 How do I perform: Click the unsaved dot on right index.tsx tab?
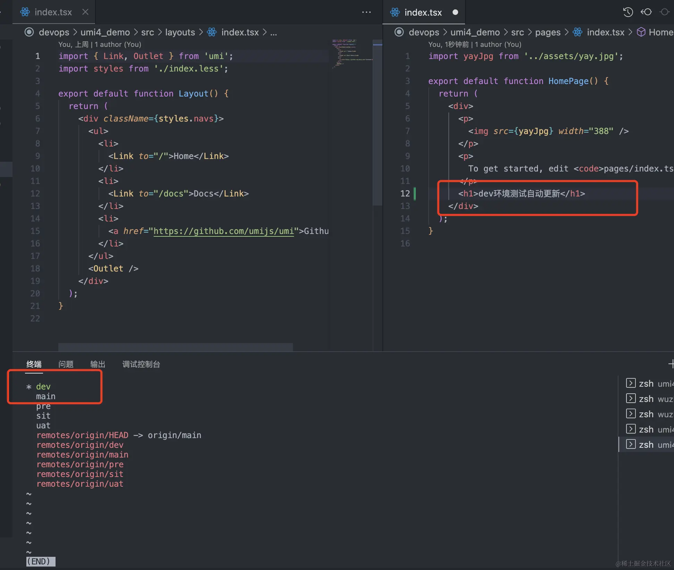pyautogui.click(x=455, y=12)
